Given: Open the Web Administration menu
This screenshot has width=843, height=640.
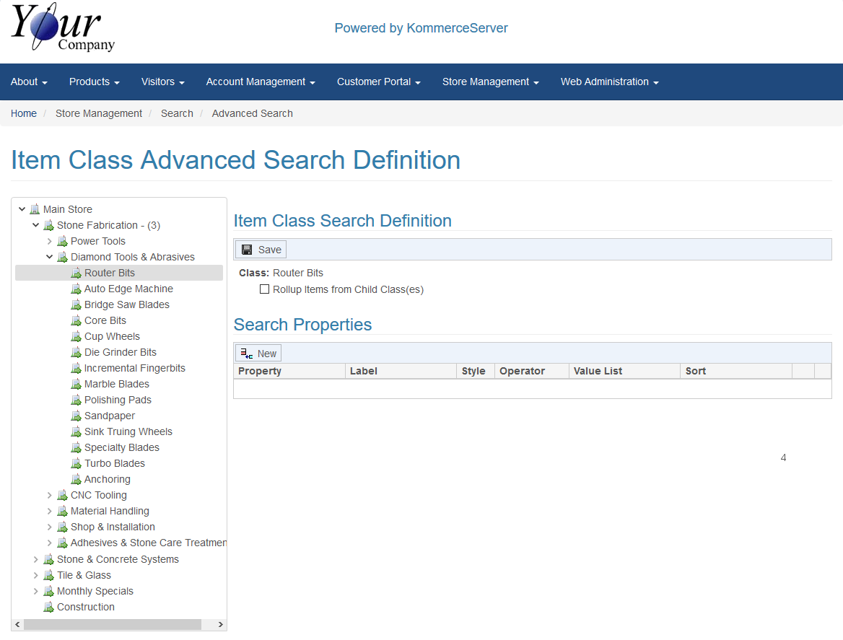Looking at the screenshot, I should [609, 82].
